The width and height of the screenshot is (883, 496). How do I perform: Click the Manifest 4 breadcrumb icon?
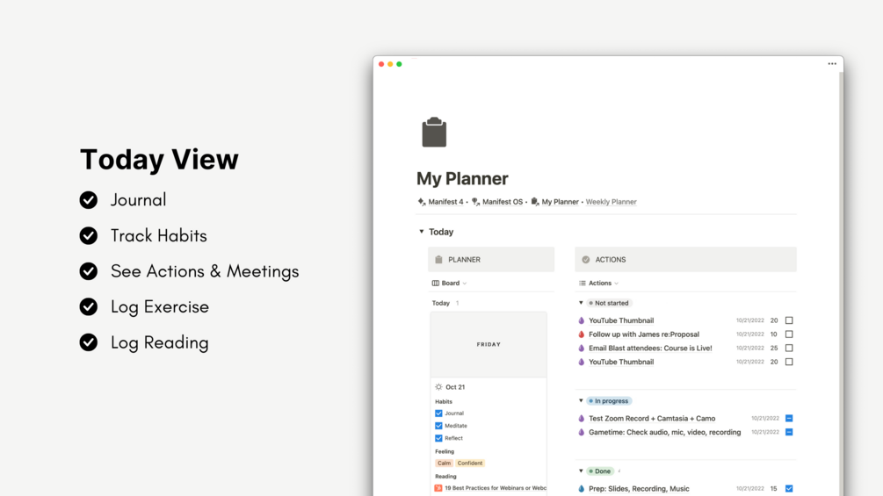pyautogui.click(x=422, y=202)
